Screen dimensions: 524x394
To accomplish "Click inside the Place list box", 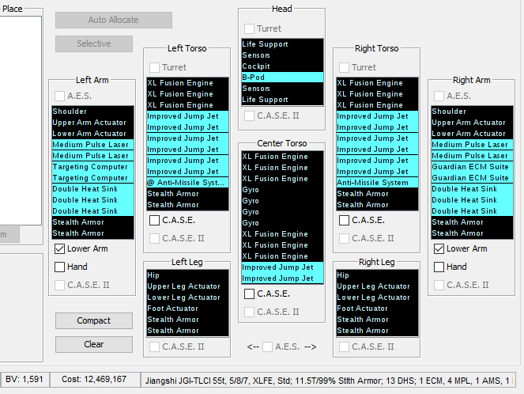I will [x=20, y=120].
